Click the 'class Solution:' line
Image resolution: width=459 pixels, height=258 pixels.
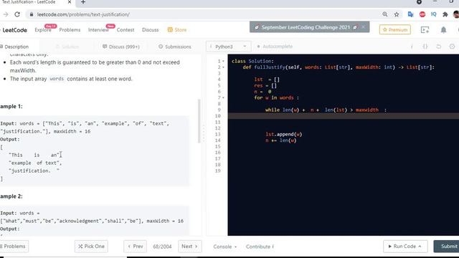252,61
